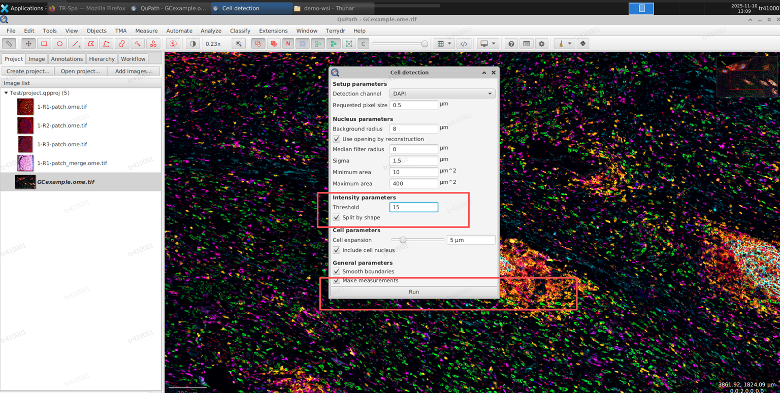Open the Brightness & contrast dialog
This screenshot has height=393, width=780.
192,44
